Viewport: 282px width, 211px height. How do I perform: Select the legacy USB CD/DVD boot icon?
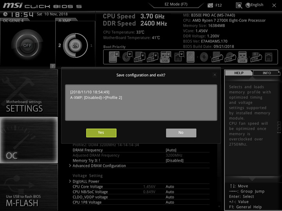pyautogui.click(x=230, y=57)
